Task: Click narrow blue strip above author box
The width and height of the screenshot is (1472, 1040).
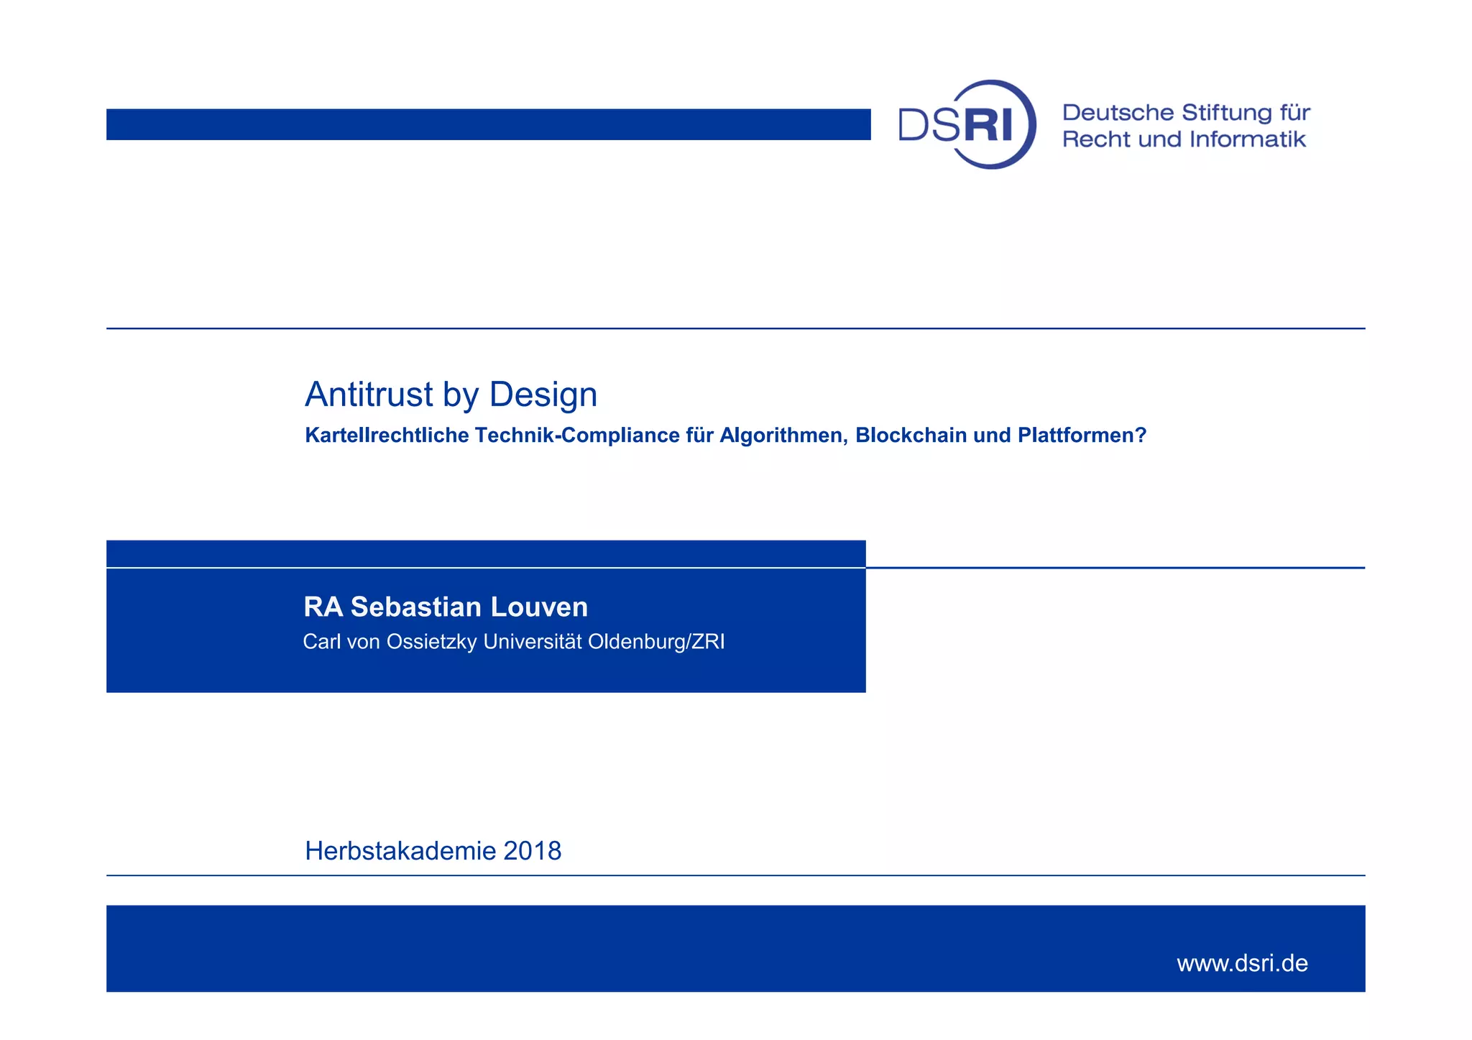Action: pos(486,553)
